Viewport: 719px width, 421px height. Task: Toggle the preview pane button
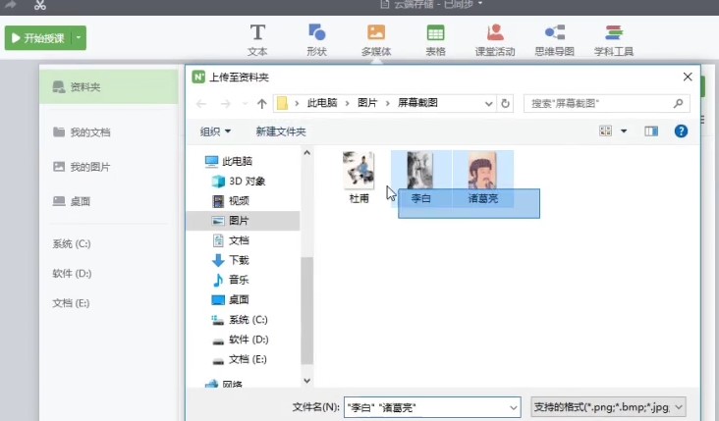pyautogui.click(x=651, y=132)
